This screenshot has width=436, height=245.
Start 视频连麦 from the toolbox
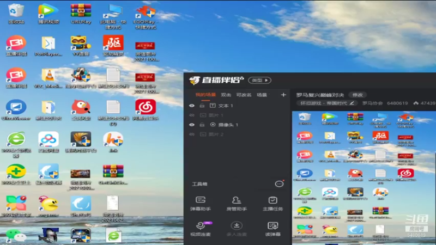(x=201, y=229)
